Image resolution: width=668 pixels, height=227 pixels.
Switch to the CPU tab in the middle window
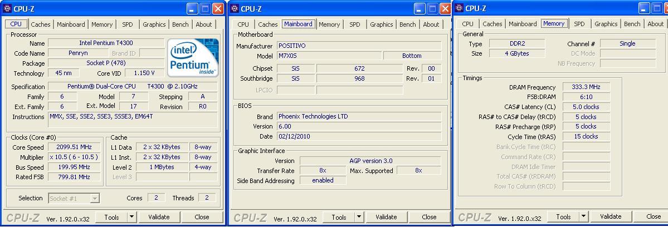pos(243,24)
